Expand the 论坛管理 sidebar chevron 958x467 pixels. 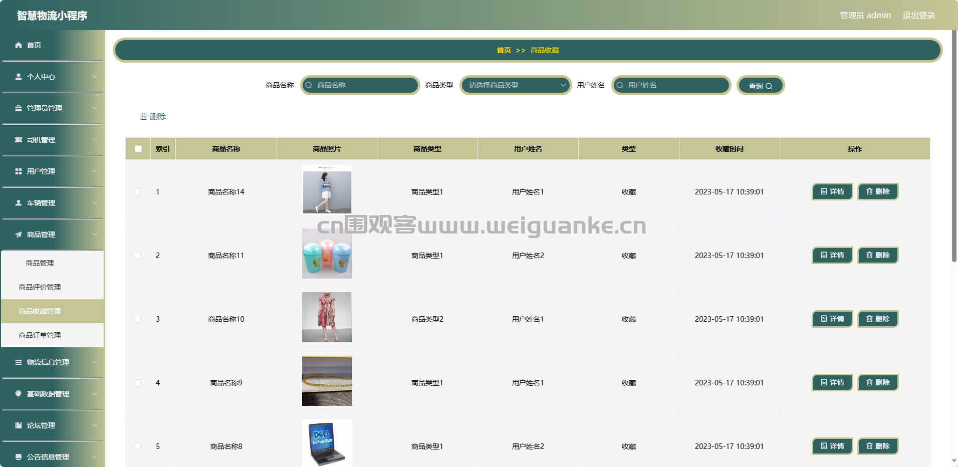click(x=95, y=425)
